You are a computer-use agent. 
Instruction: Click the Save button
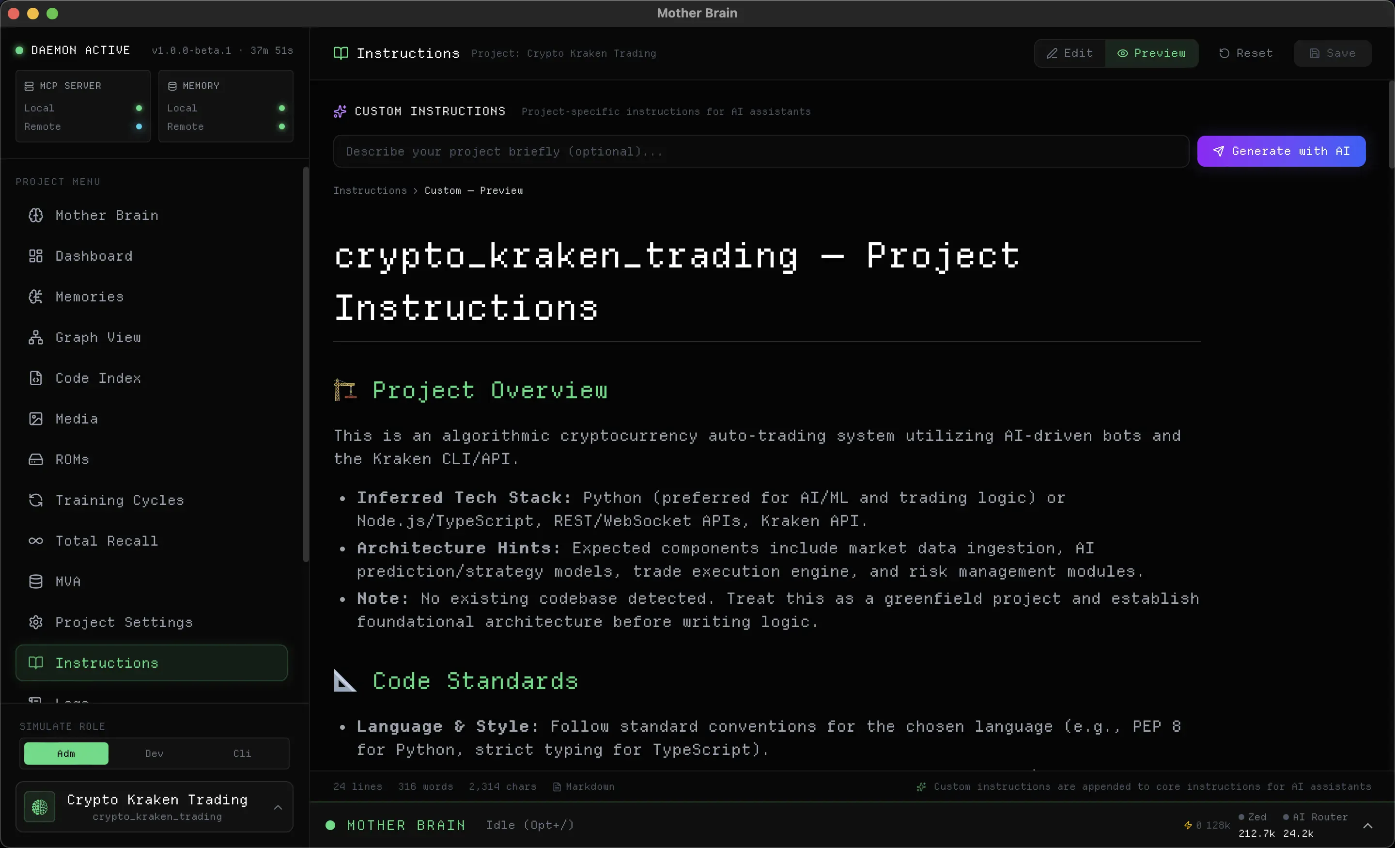1333,53
